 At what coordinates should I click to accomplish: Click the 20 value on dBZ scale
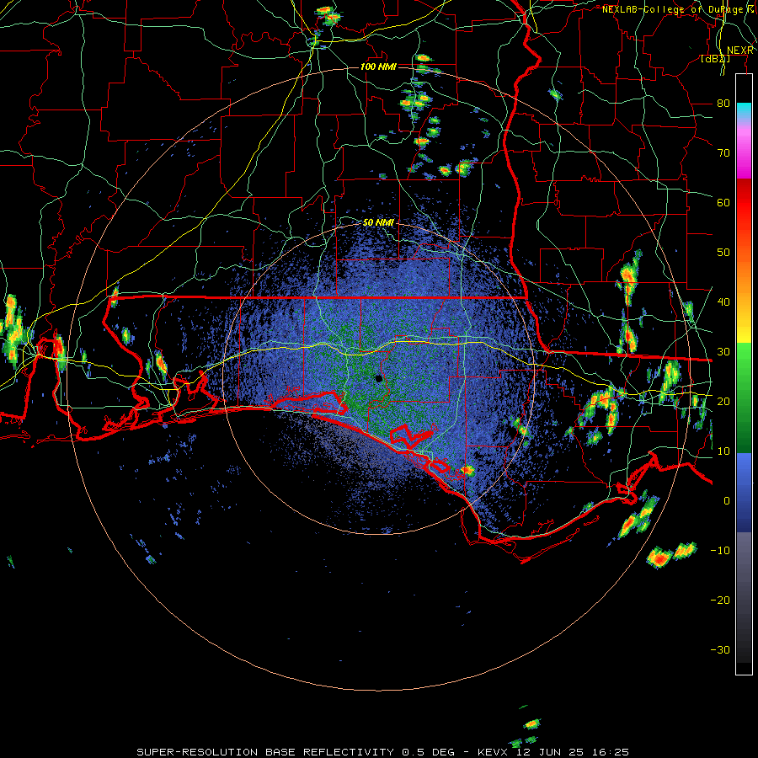point(723,401)
